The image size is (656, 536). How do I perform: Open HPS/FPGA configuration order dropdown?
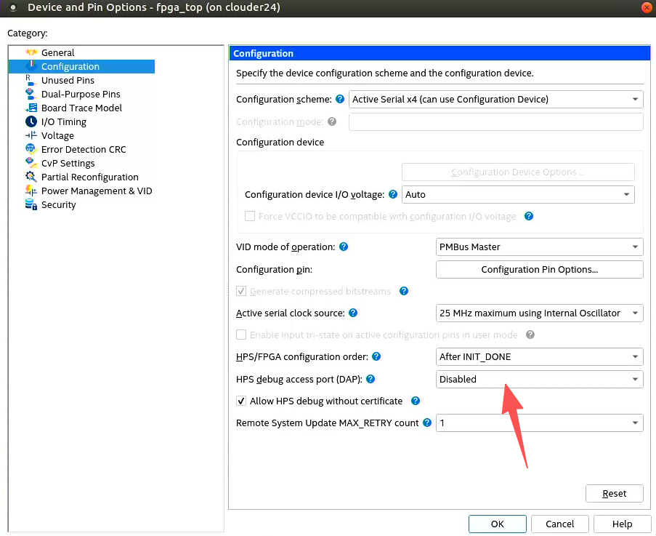(539, 357)
